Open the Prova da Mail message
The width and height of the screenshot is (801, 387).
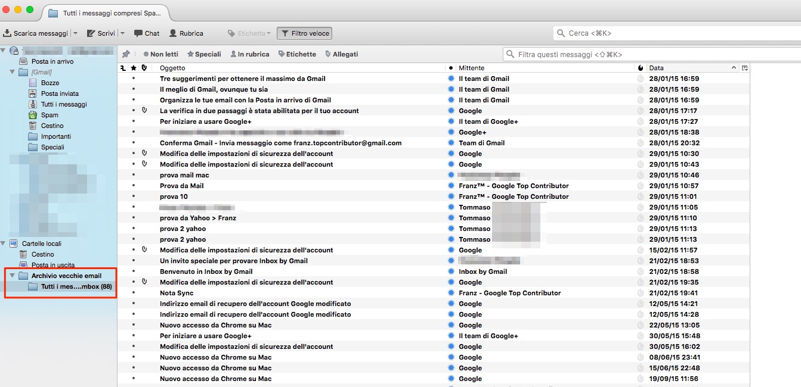click(182, 186)
